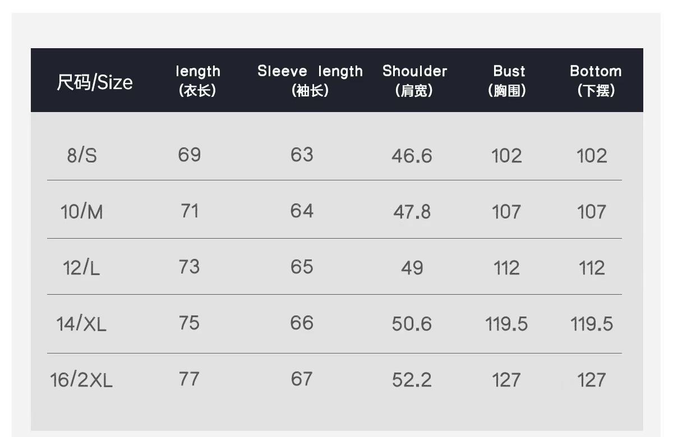Screen dimensions: 673x437
Task: Select the 14/XL size row label
Action: [81, 324]
